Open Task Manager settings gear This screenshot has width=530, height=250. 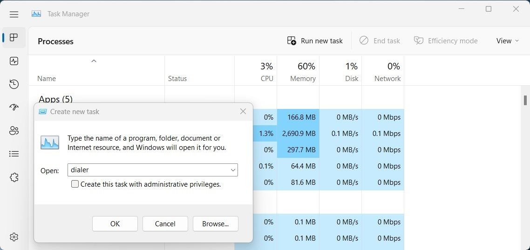click(14, 237)
